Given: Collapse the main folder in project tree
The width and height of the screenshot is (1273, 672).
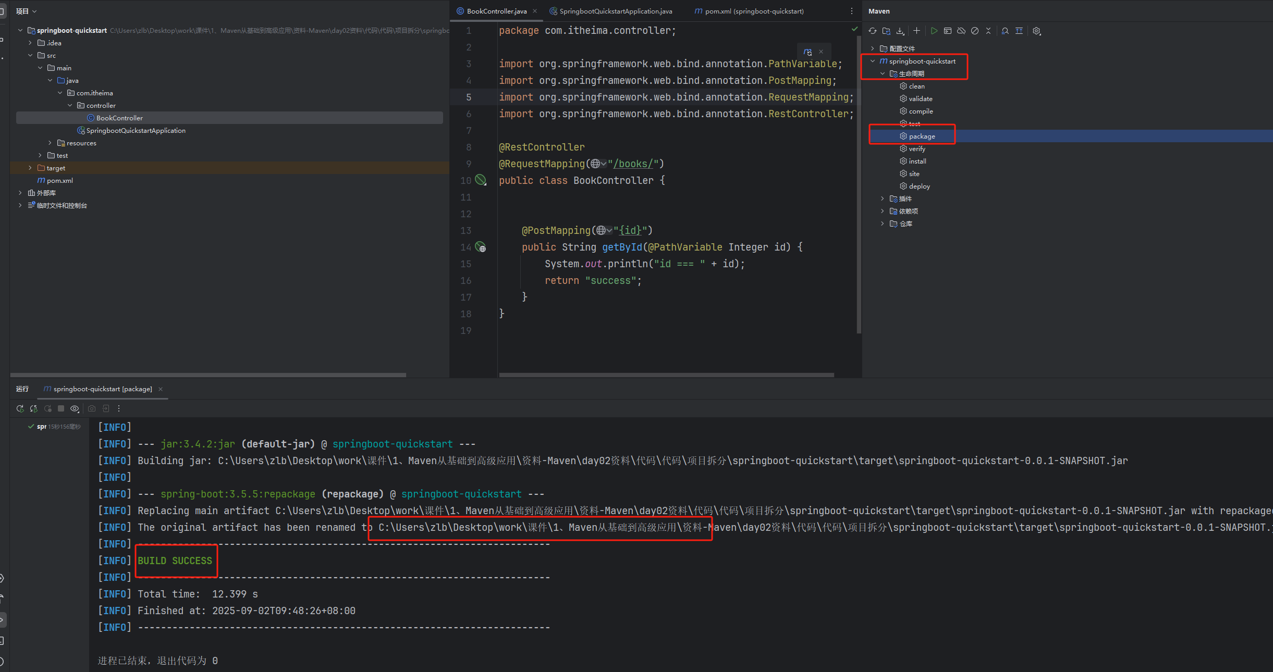Looking at the screenshot, I should tap(40, 68).
